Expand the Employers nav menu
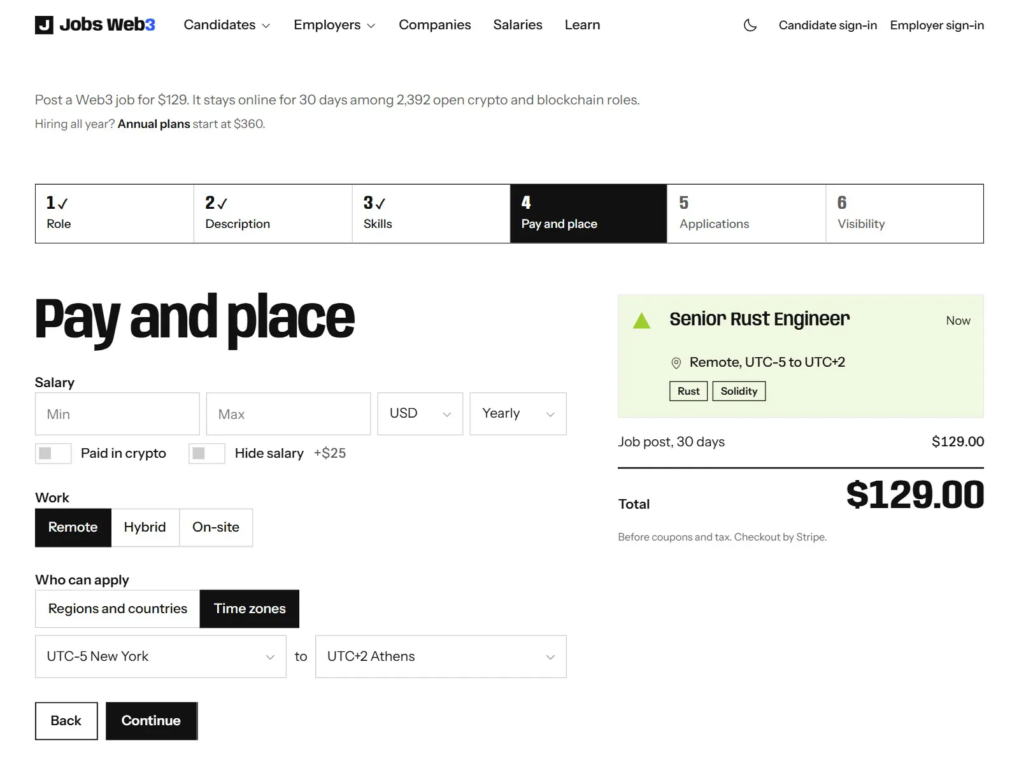 (334, 25)
